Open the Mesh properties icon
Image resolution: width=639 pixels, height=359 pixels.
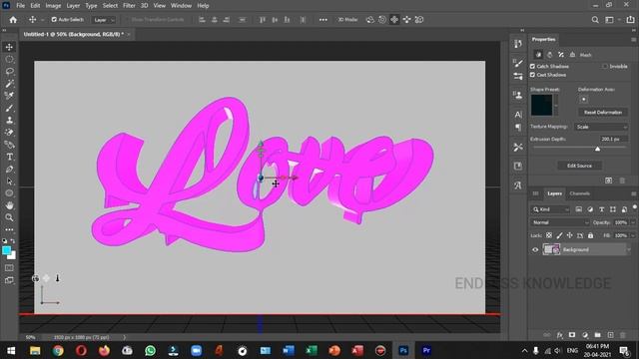click(x=538, y=55)
